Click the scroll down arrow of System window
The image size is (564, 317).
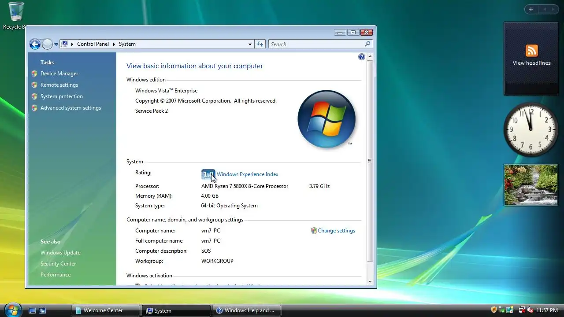coord(370,281)
